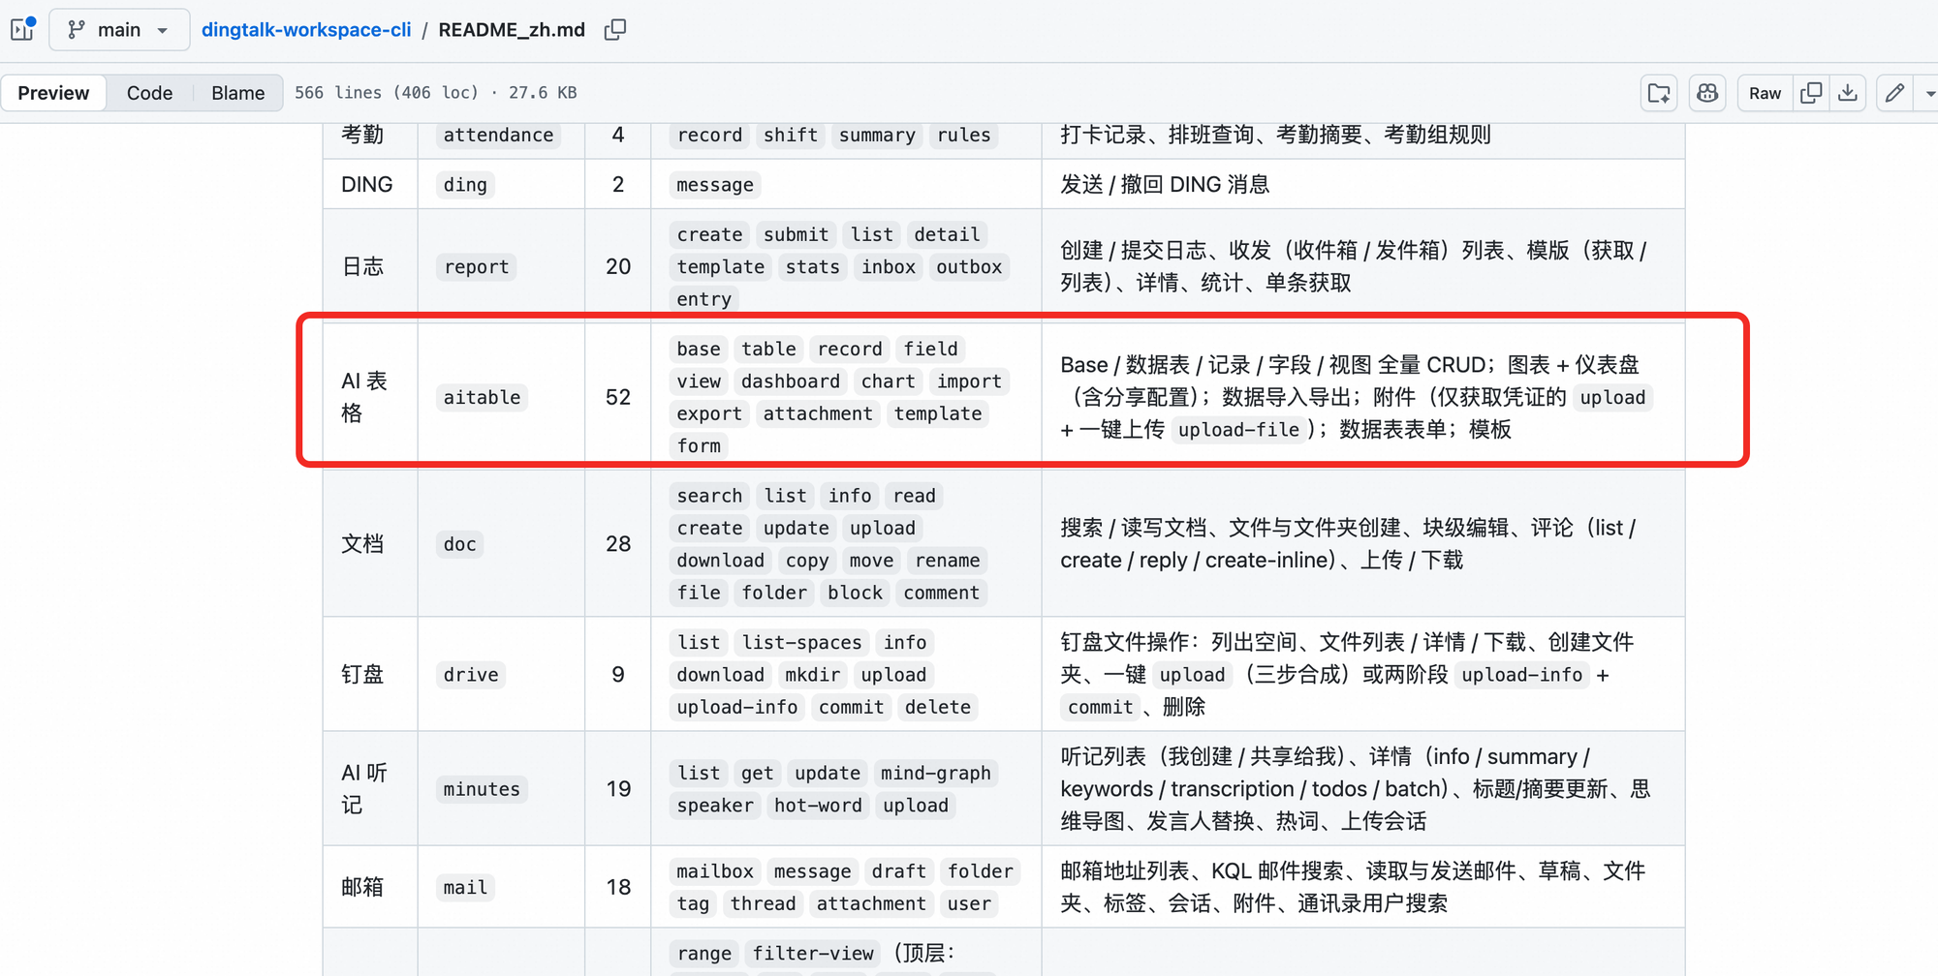This screenshot has width=1938, height=976.
Task: Download the raw file icon
Action: [x=1848, y=93]
